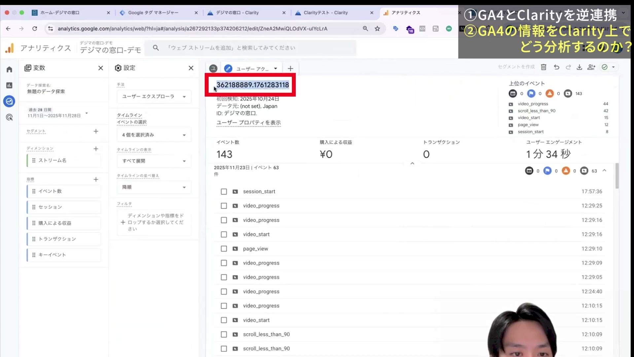The width and height of the screenshot is (634, 357).
Task: Click セグメントを作成 button
Action: 516,67
